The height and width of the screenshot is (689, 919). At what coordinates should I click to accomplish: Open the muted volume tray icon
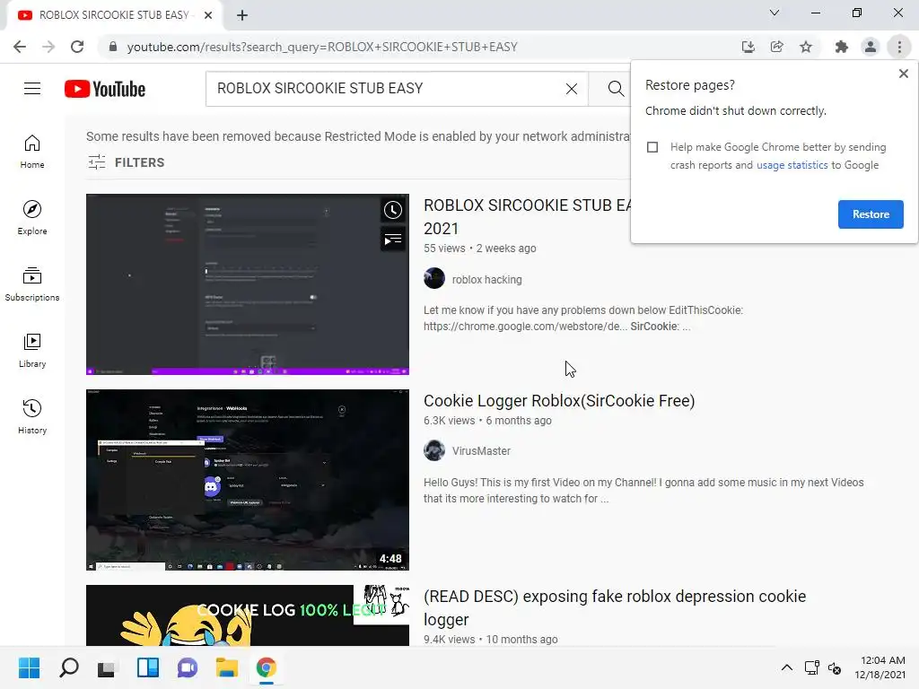tap(835, 667)
